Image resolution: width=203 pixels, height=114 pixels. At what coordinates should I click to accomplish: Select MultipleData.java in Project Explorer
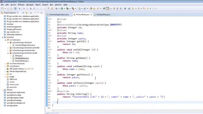[x=22, y=58]
